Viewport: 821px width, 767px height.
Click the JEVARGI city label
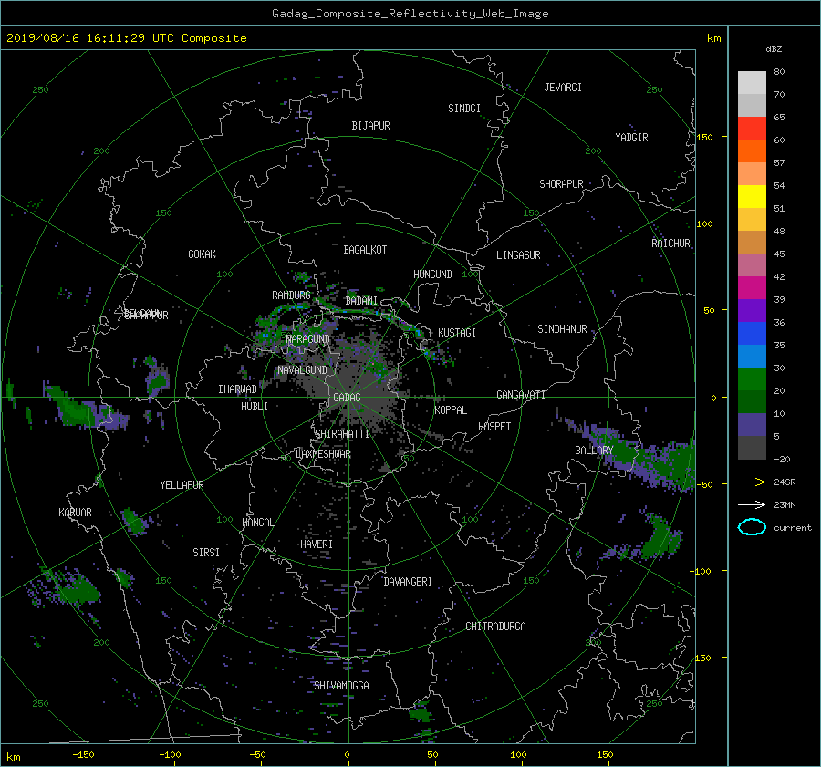pos(563,88)
